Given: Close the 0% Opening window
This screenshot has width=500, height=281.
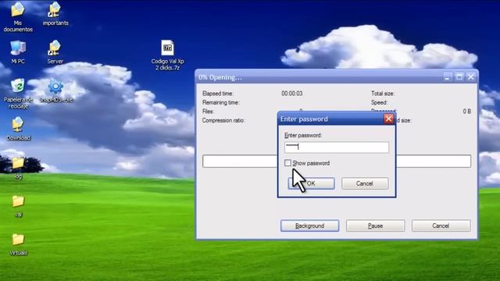Looking at the screenshot, I should (471, 77).
